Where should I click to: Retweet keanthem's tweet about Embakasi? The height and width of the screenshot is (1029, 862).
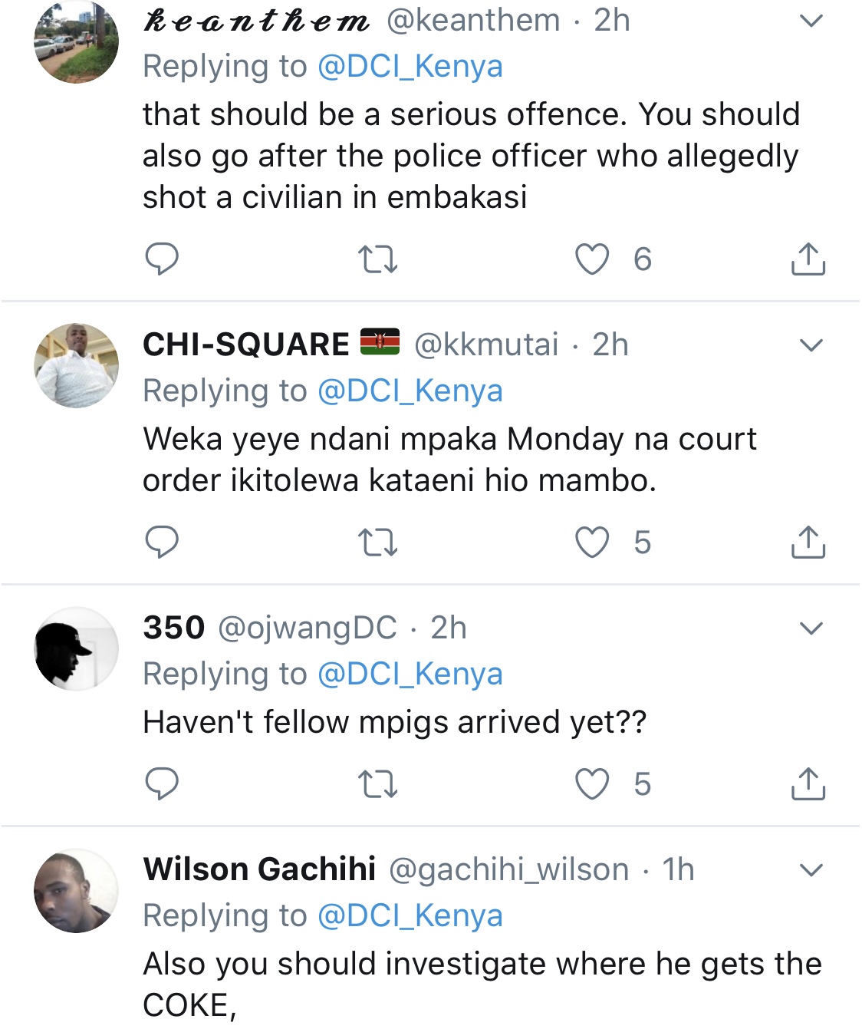pyautogui.click(x=378, y=259)
